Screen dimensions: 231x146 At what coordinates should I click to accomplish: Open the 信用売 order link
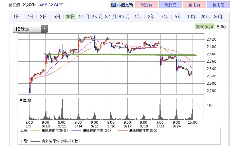(x=218, y=5)
